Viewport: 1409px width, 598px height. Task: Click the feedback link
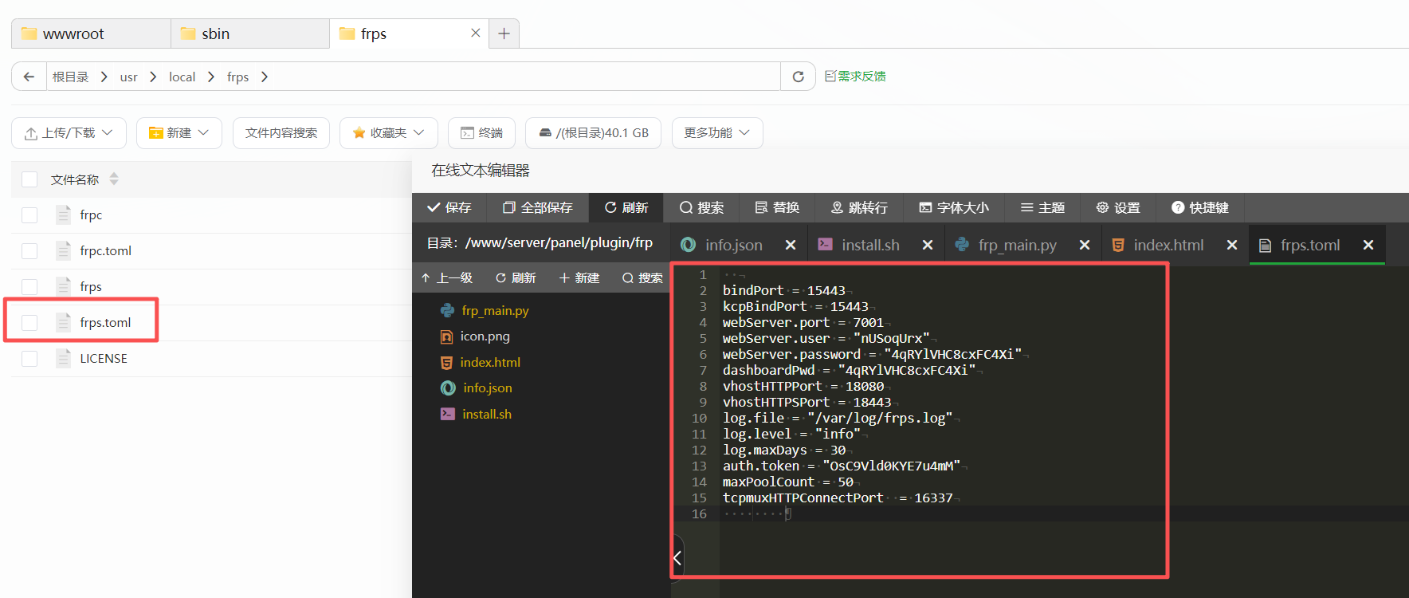coord(855,77)
